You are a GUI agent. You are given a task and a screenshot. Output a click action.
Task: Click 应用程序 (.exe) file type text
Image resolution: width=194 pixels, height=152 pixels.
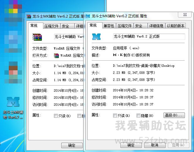pos(126,48)
